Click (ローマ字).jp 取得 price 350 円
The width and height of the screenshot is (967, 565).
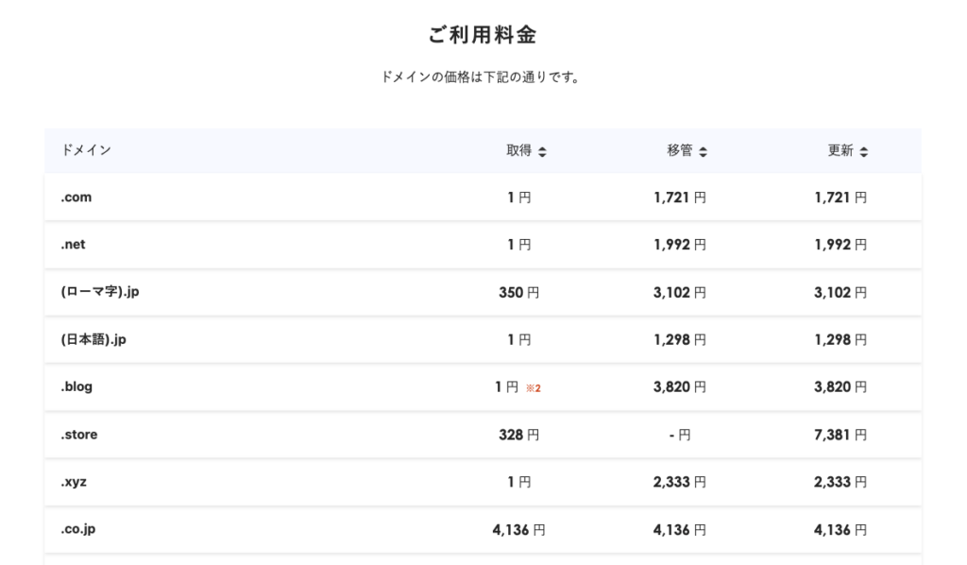click(518, 292)
